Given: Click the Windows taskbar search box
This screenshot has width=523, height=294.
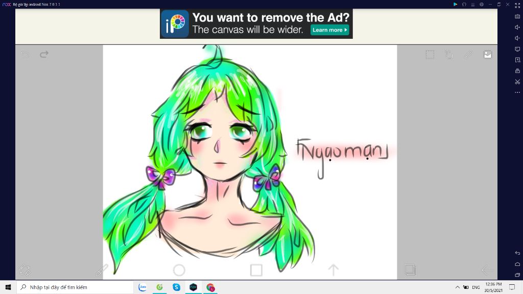Looking at the screenshot, I should (x=75, y=287).
